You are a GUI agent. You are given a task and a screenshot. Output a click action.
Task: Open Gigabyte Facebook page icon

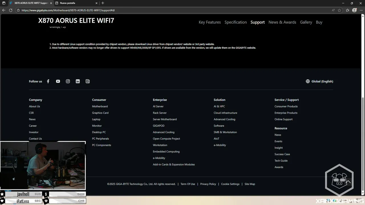(x=48, y=81)
